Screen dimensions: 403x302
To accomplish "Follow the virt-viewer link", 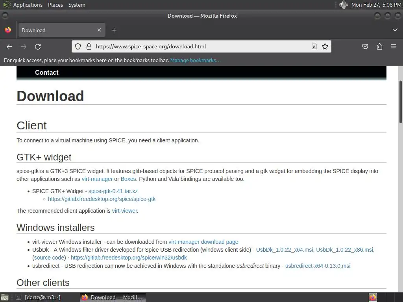I will click(x=125, y=211).
